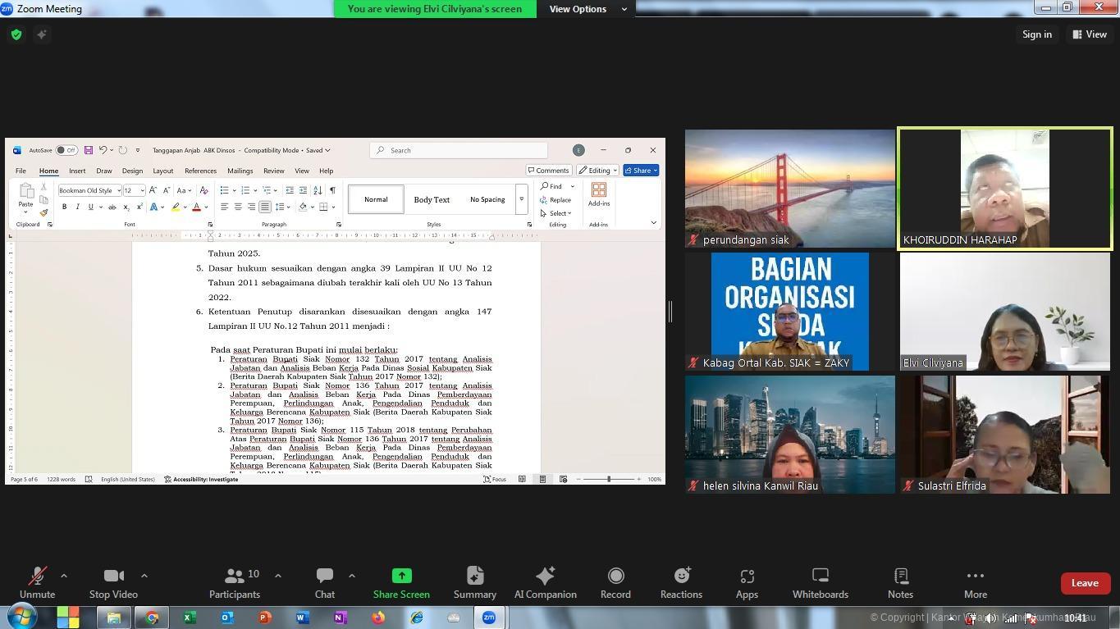1120x629 pixels.
Task: Expand audio options arrow next to Unmute
Action: tap(64, 576)
